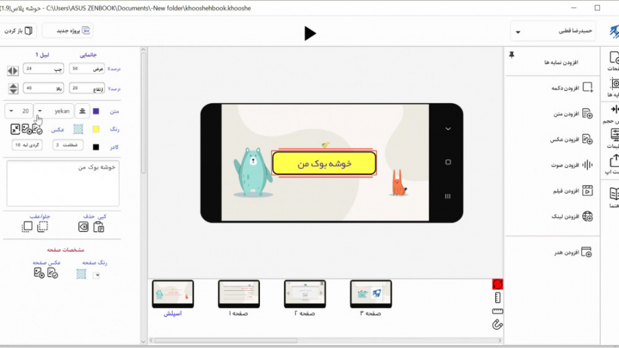Click the 'باز کردن' open button
Image resolution: width=619 pixels, height=348 pixels.
[17, 30]
